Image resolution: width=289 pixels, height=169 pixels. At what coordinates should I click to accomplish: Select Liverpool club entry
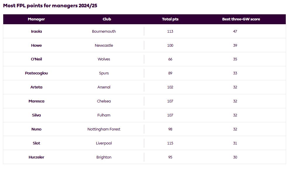[x=104, y=143]
